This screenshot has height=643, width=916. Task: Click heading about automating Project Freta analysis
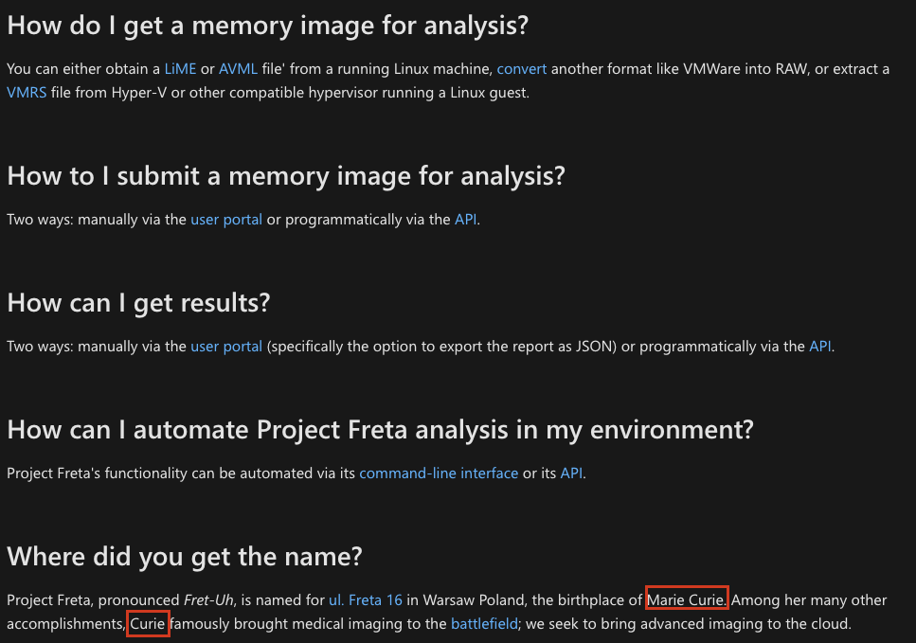pos(380,429)
